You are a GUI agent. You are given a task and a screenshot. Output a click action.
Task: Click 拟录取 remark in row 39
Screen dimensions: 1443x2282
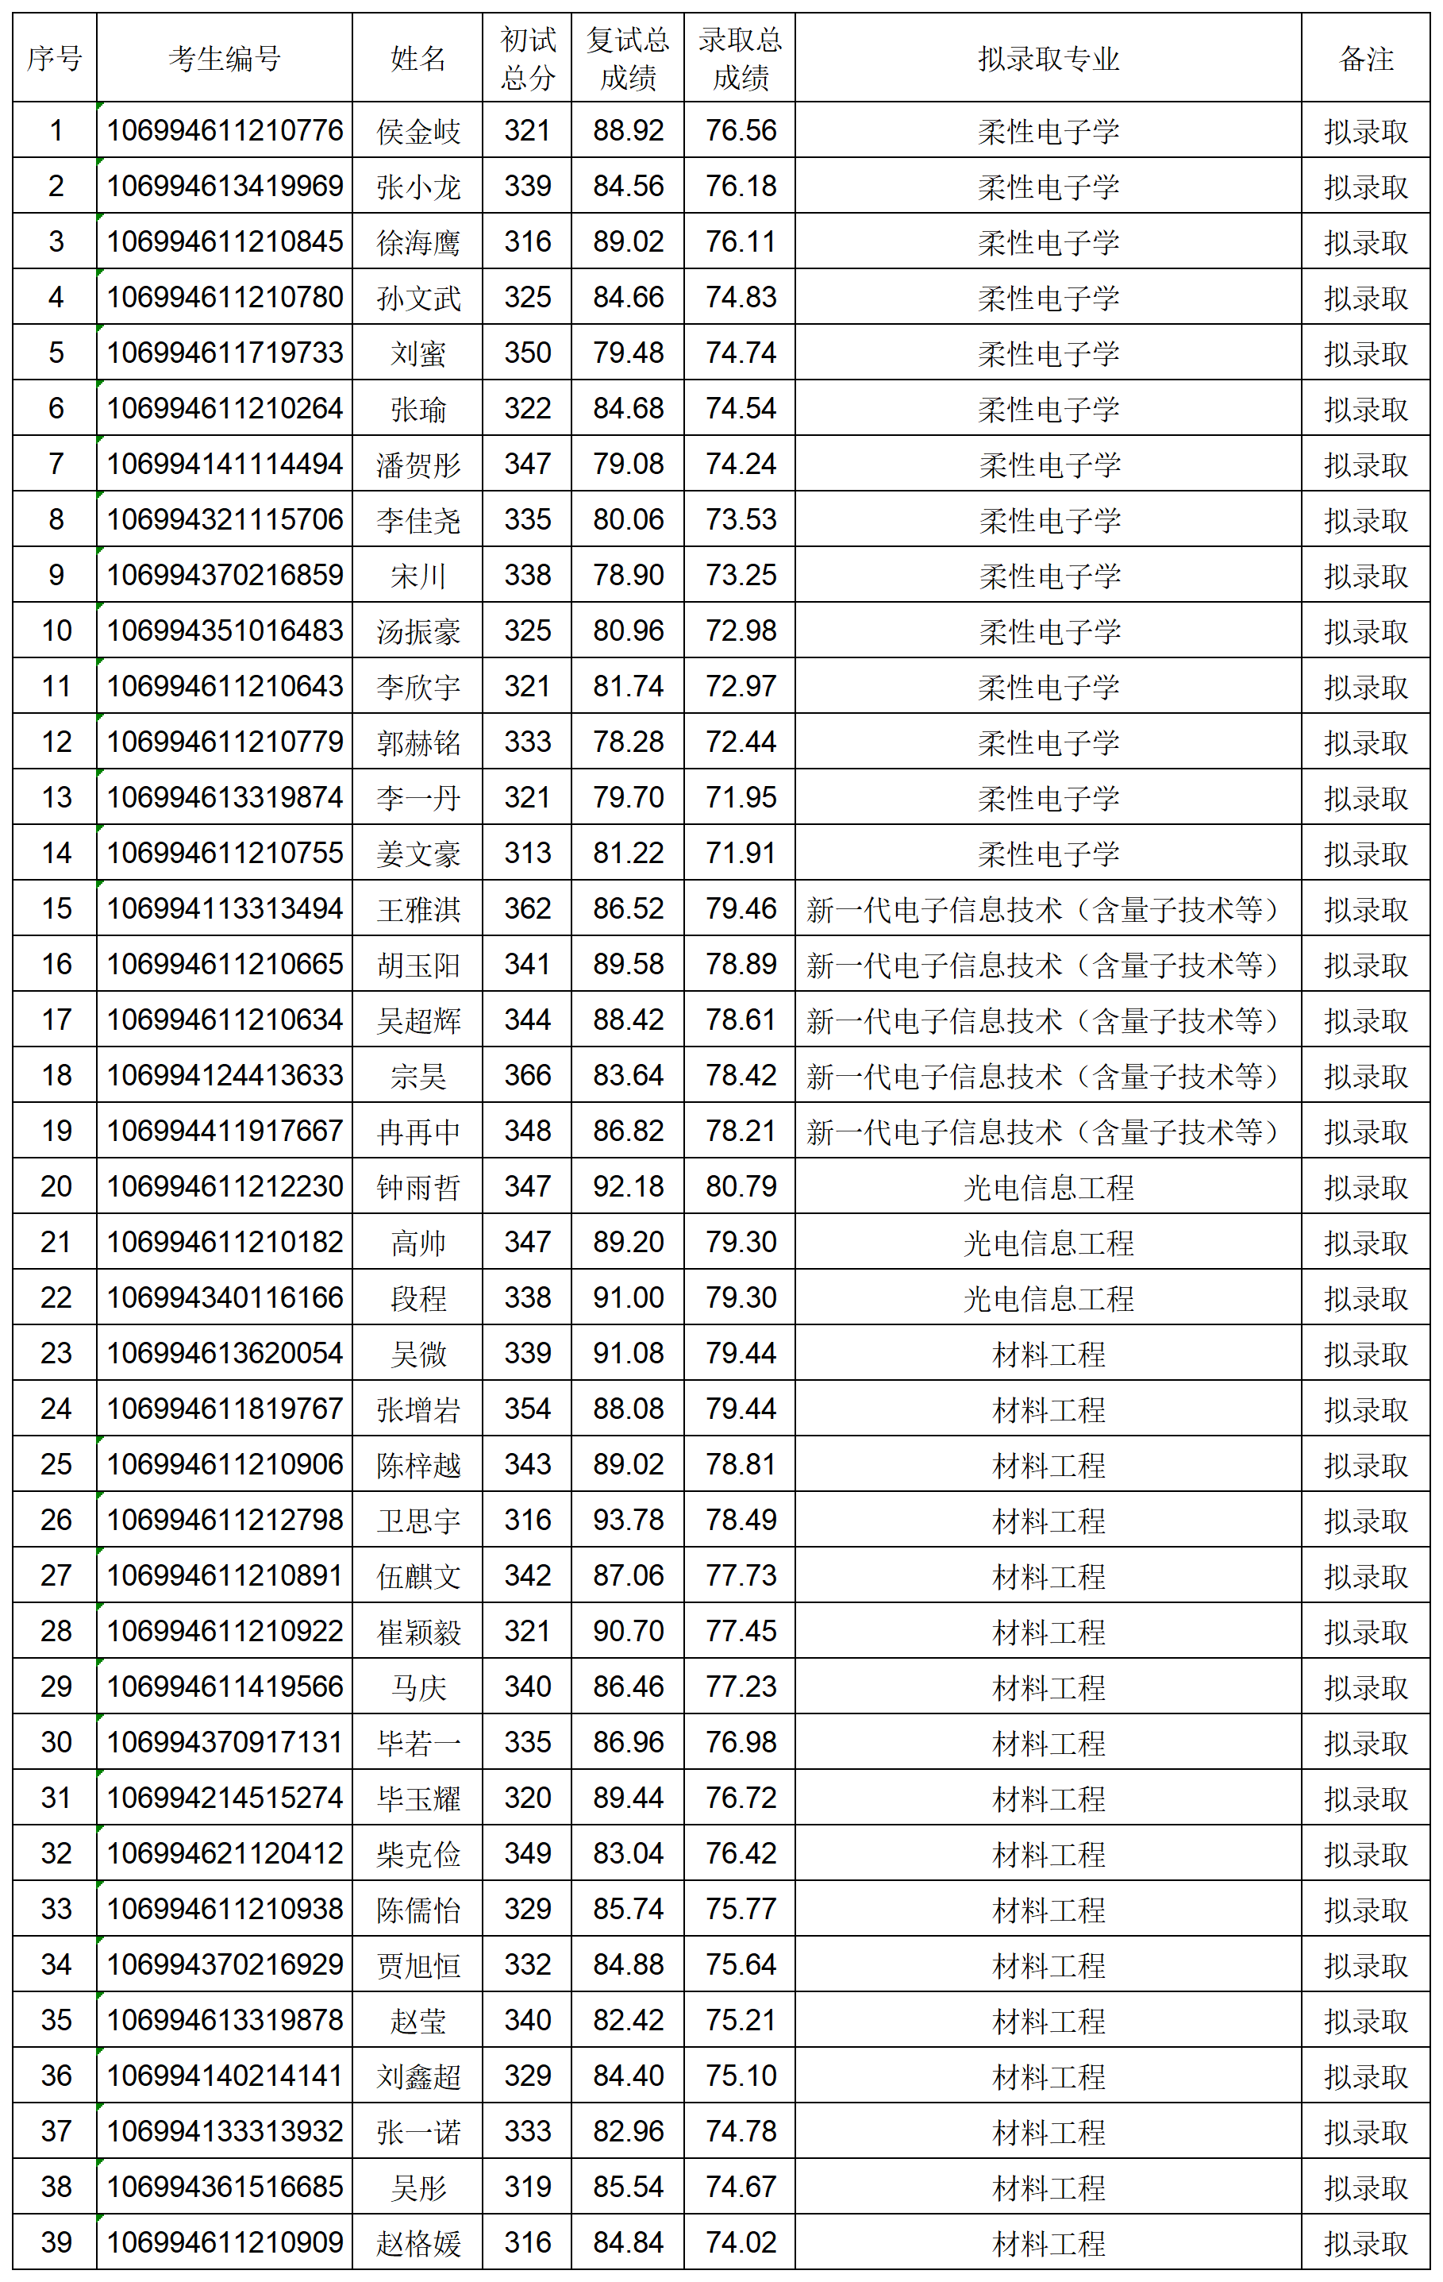click(1365, 2243)
